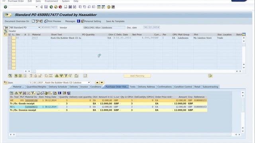This screenshot has height=143, width=255.
Task: Switch to the Confirmations tab
Action: point(165,87)
